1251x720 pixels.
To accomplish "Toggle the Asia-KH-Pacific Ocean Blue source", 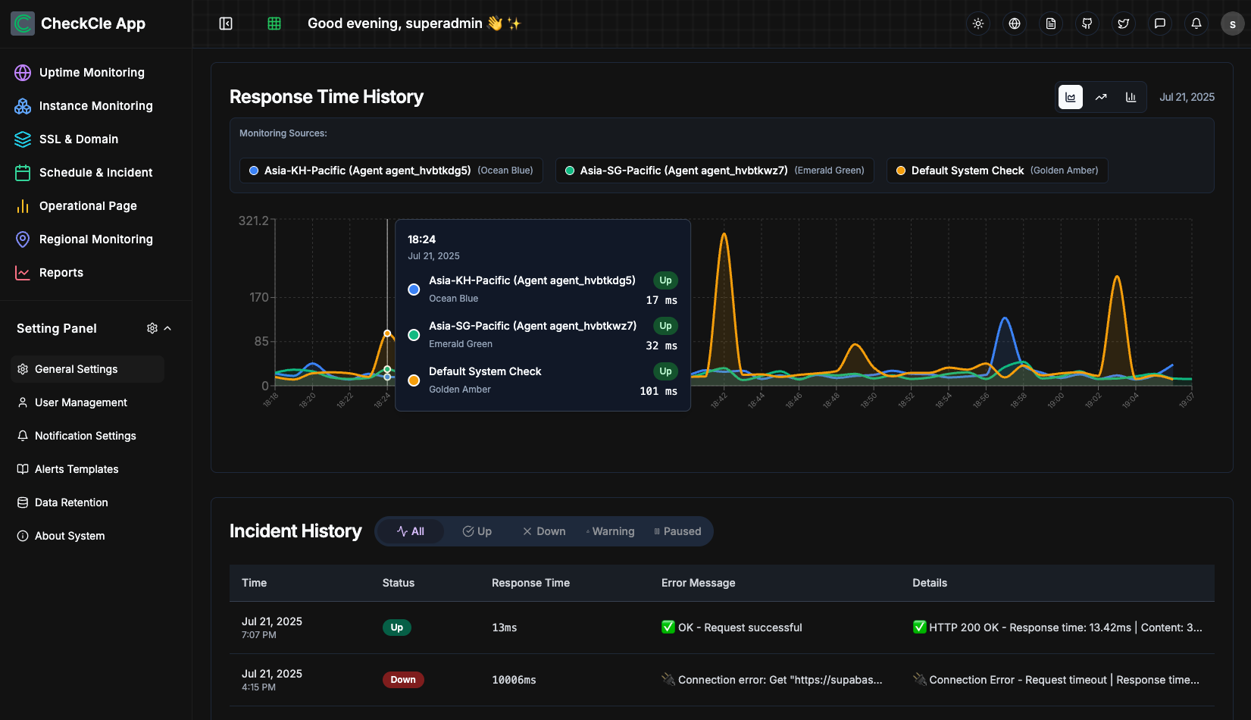I will (390, 171).
